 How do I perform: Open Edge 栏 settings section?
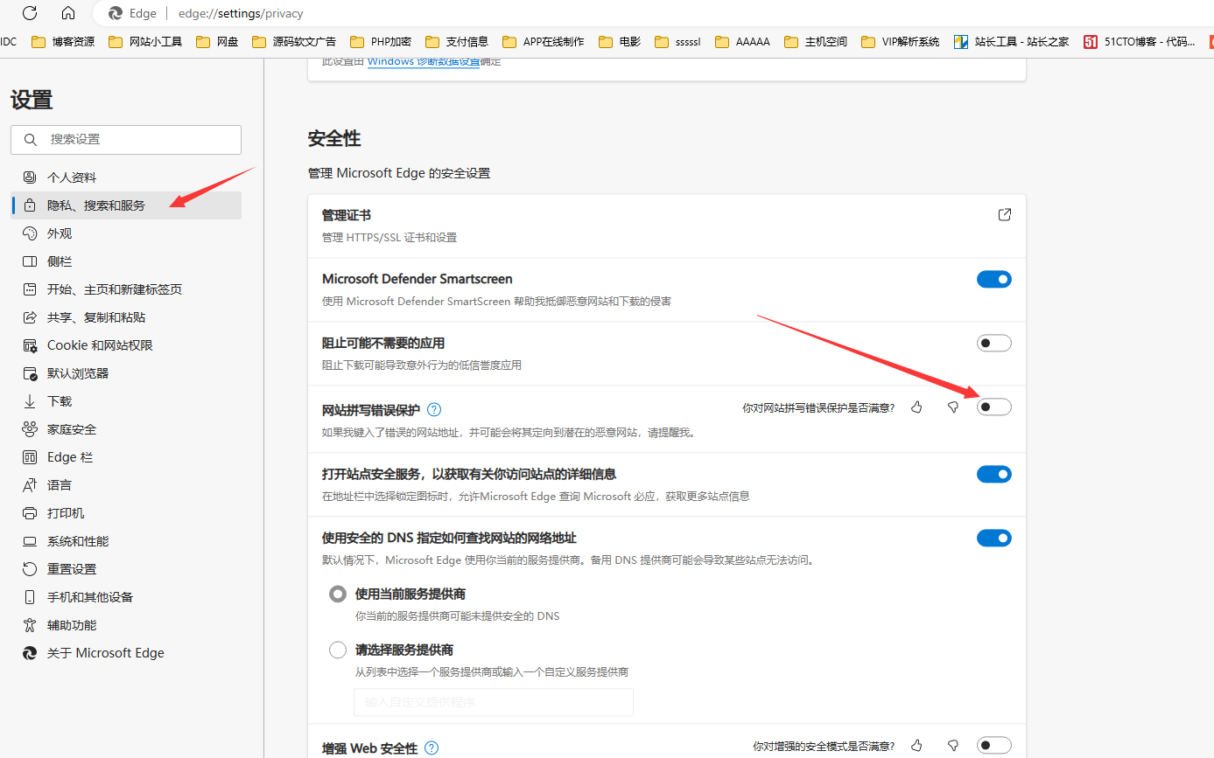coord(126,457)
